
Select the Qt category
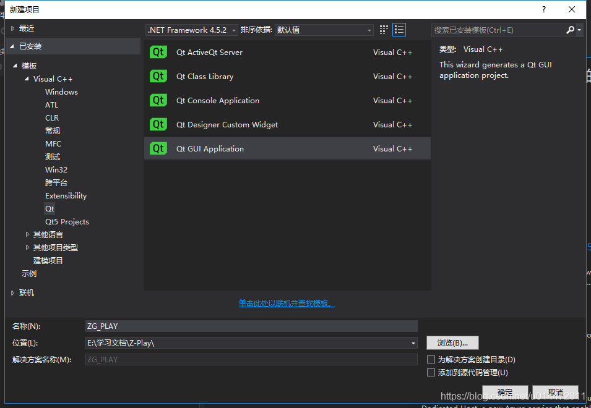point(50,208)
